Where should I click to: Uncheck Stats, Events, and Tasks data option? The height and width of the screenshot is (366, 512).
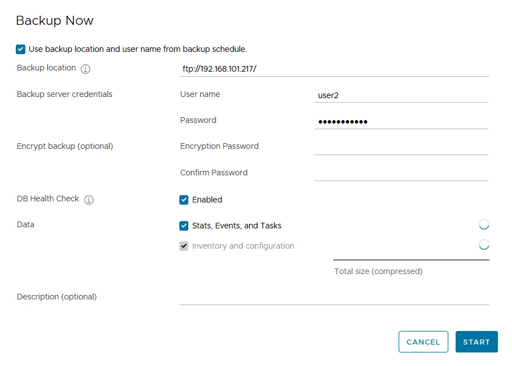tap(184, 226)
